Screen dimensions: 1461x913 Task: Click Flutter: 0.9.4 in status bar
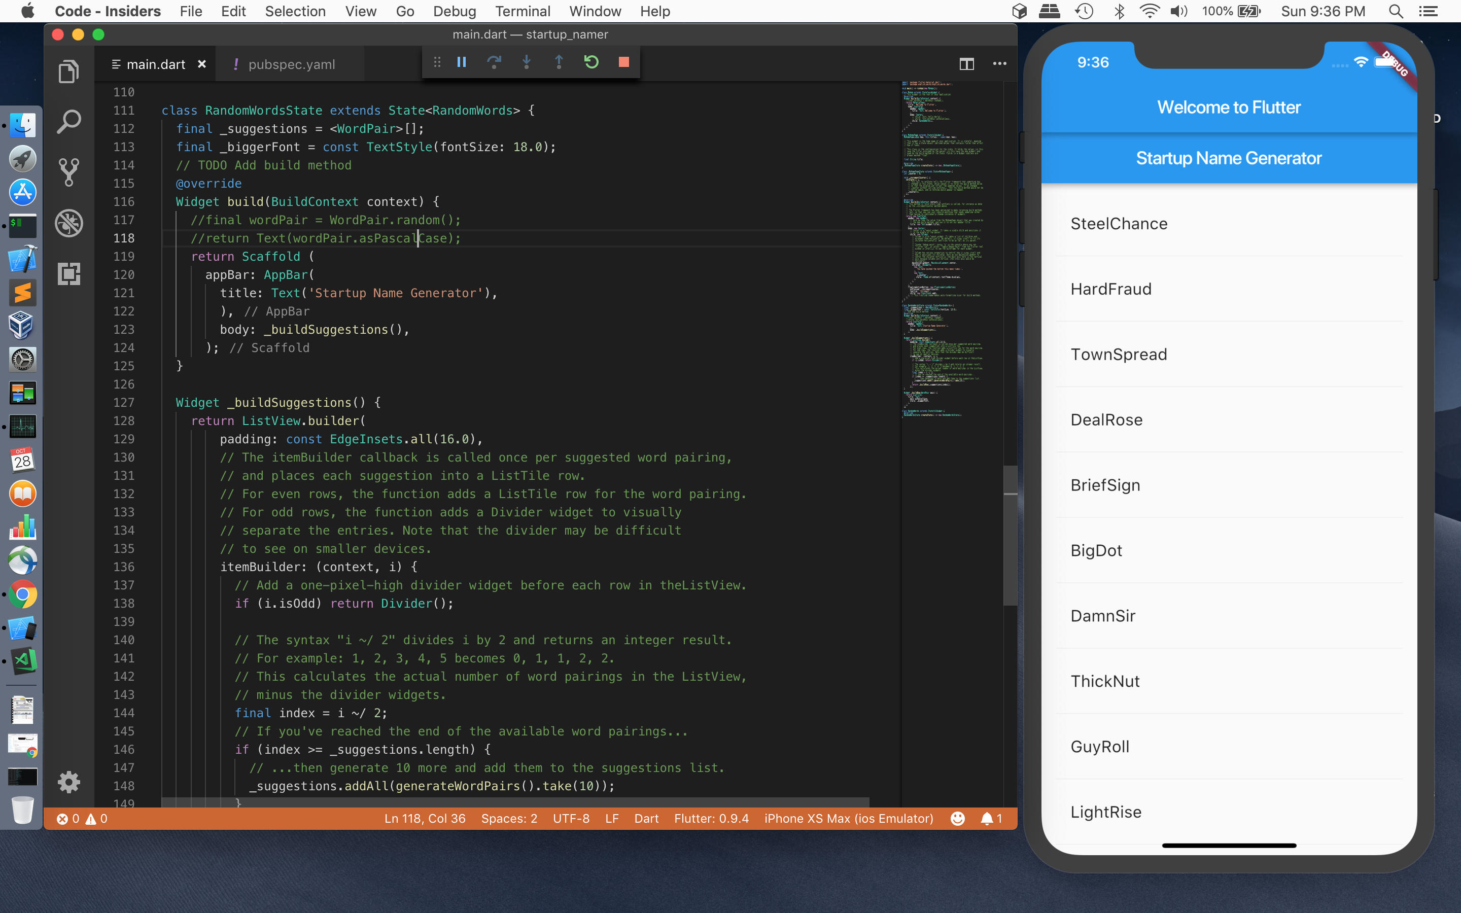711,818
